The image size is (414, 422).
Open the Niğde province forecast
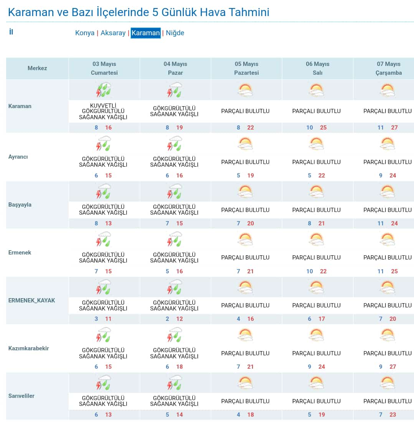click(x=175, y=33)
